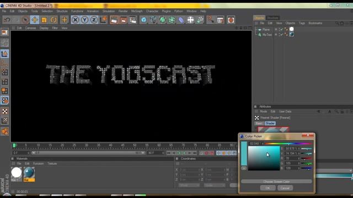Click the rainbow hue slider

[288, 144]
